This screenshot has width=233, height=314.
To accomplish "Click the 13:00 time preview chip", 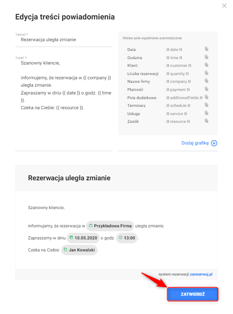I will tap(127, 238).
